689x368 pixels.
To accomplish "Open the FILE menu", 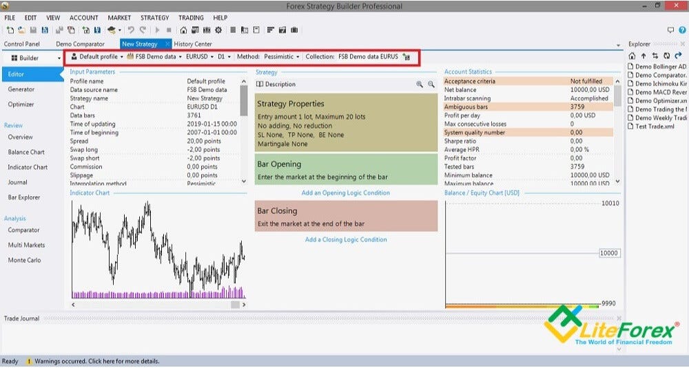I will pyautogui.click(x=10, y=18).
